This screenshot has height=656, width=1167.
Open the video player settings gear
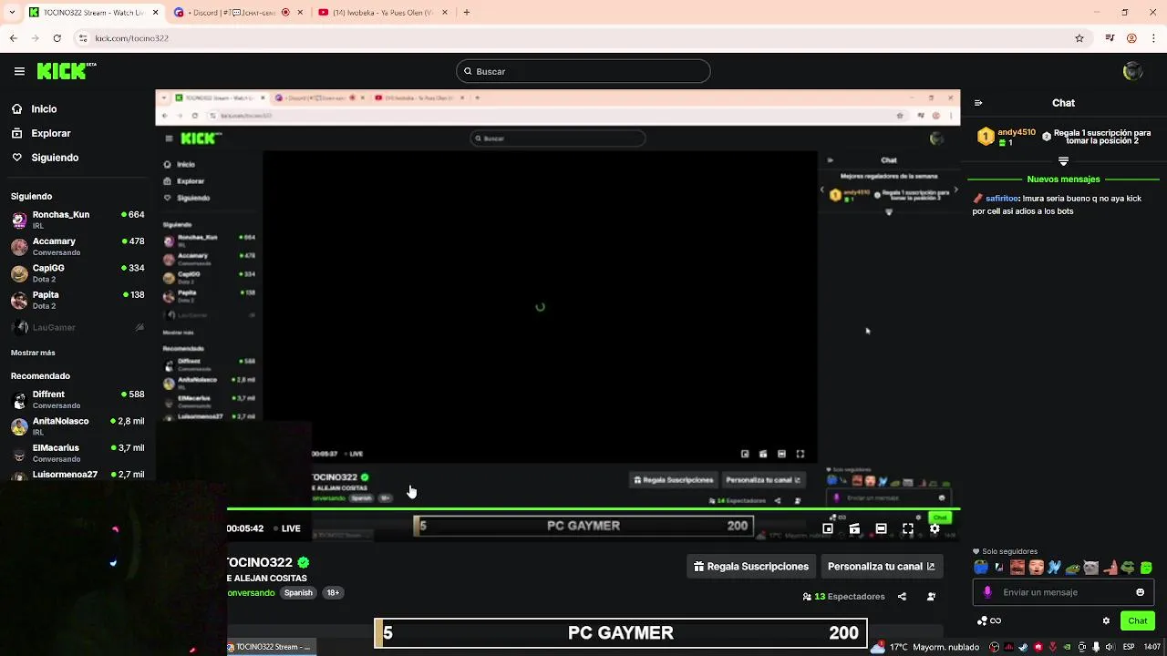click(x=935, y=528)
